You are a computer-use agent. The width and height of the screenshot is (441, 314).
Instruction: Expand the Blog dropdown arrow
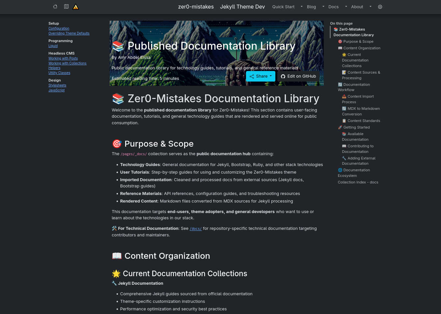(323, 7)
